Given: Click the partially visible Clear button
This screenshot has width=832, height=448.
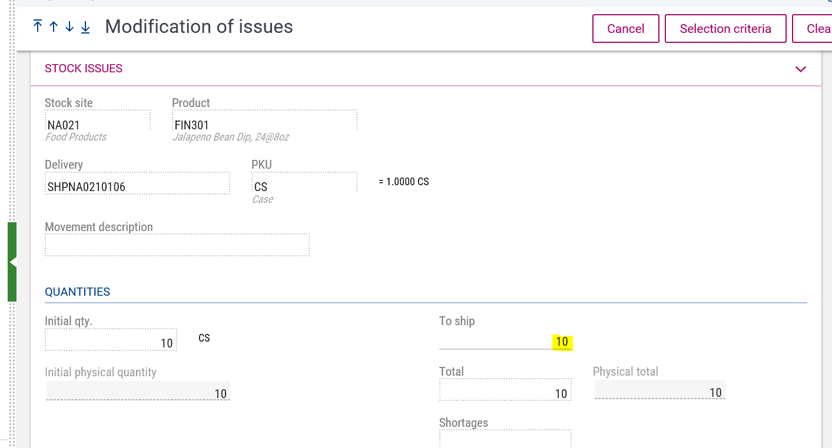Looking at the screenshot, I should (x=815, y=29).
